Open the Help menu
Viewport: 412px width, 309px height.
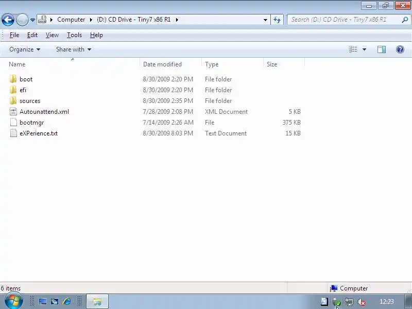(x=96, y=35)
